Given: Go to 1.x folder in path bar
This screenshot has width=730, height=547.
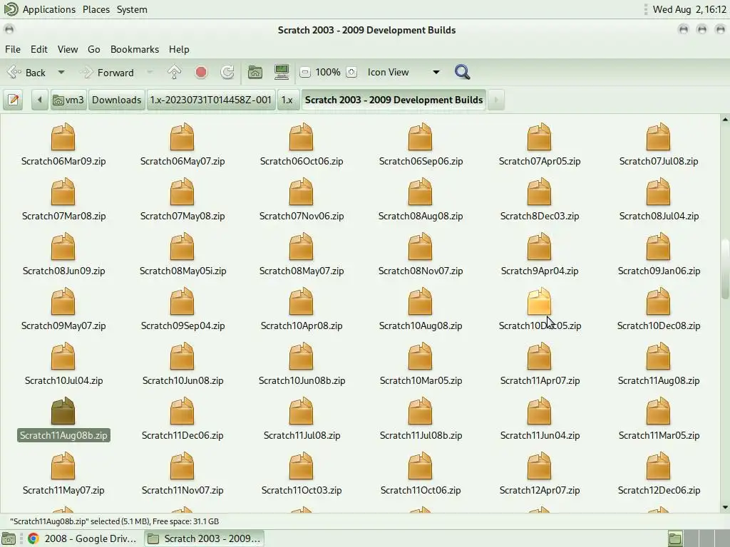Looking at the screenshot, I should 287,100.
